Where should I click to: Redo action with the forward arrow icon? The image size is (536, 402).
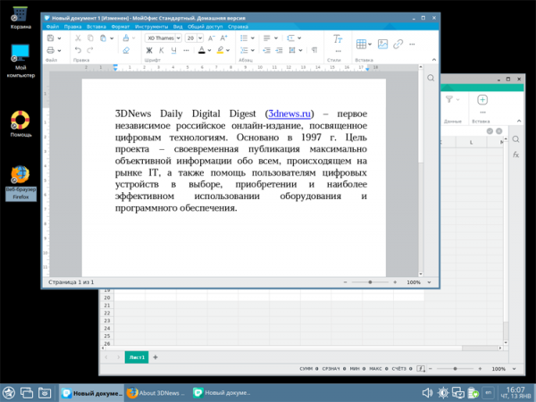tap(90, 50)
